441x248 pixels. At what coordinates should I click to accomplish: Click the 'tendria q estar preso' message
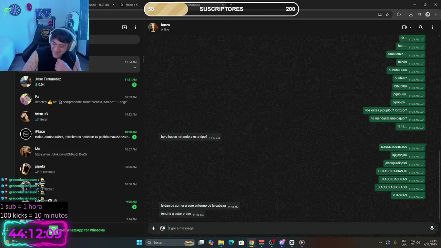182,214
